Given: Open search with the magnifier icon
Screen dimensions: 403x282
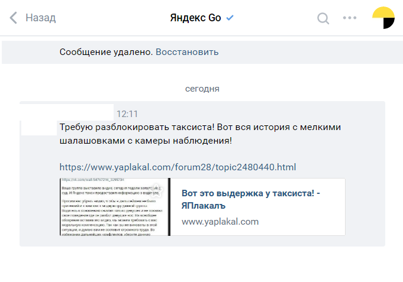Looking at the screenshot, I should (323, 18).
